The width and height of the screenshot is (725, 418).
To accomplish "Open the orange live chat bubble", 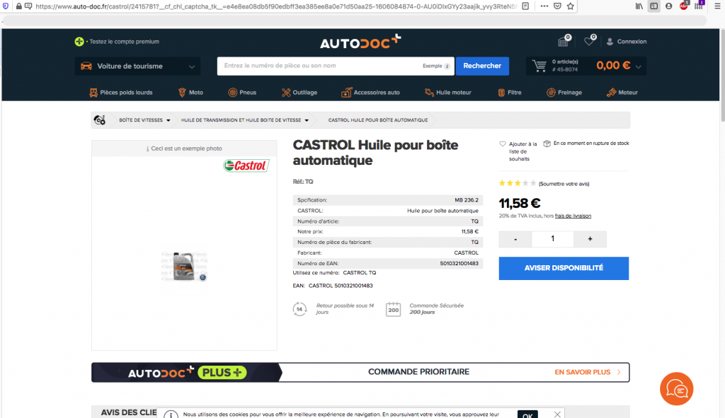I will 676,389.
